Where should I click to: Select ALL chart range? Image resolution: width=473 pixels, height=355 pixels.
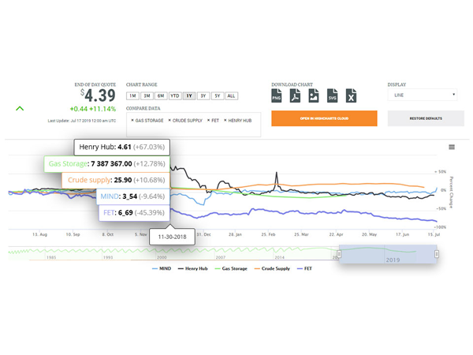231,96
